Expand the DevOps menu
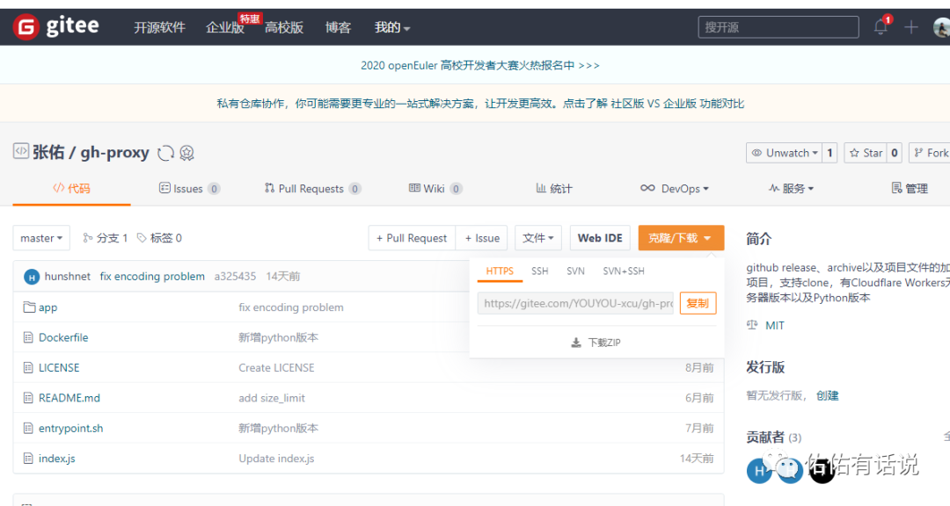The image size is (950, 506). point(675,188)
